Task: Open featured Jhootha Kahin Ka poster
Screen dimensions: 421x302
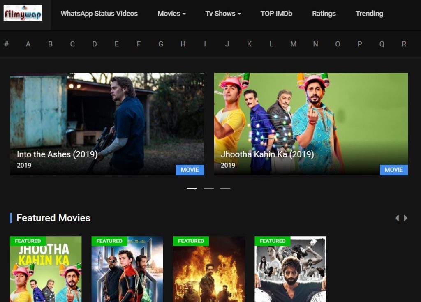Action: (x=46, y=271)
